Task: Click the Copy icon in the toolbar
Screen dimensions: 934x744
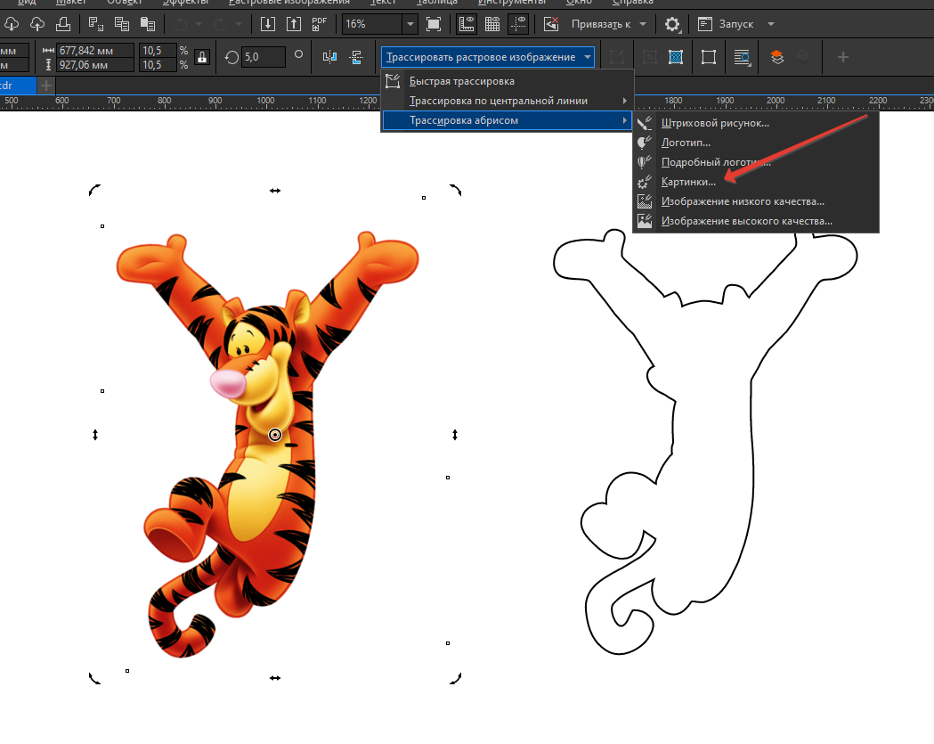Action: click(121, 24)
